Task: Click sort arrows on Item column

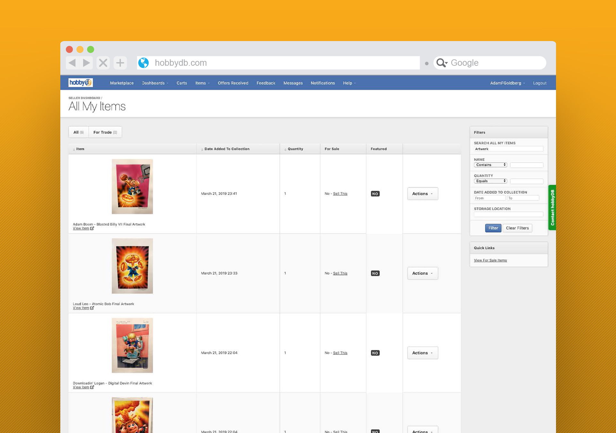Action: click(74, 149)
